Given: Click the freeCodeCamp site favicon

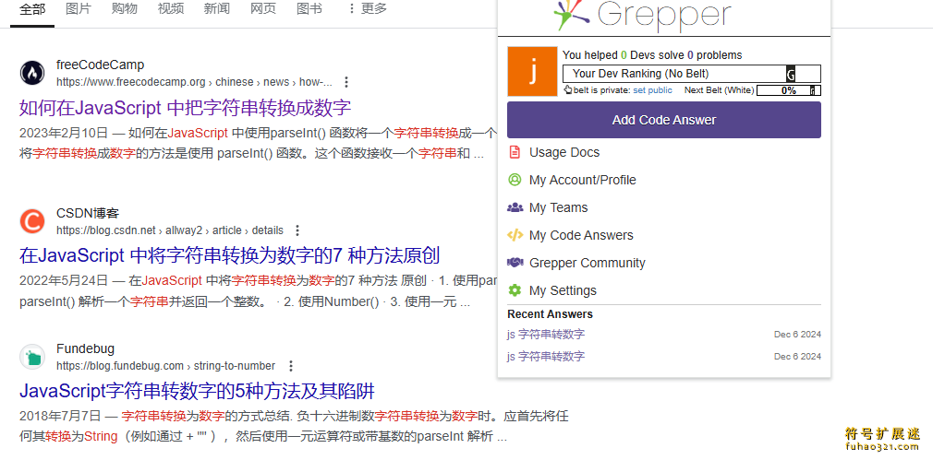Looking at the screenshot, I should point(32,73).
